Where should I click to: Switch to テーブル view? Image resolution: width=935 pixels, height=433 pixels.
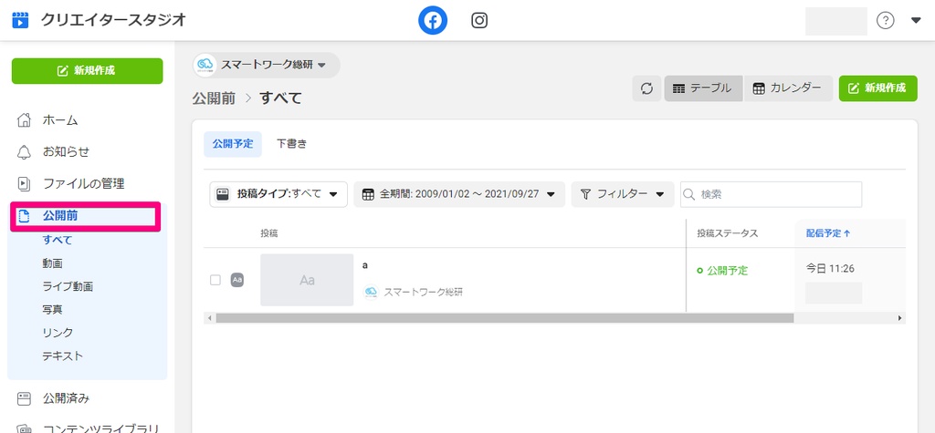[704, 88]
